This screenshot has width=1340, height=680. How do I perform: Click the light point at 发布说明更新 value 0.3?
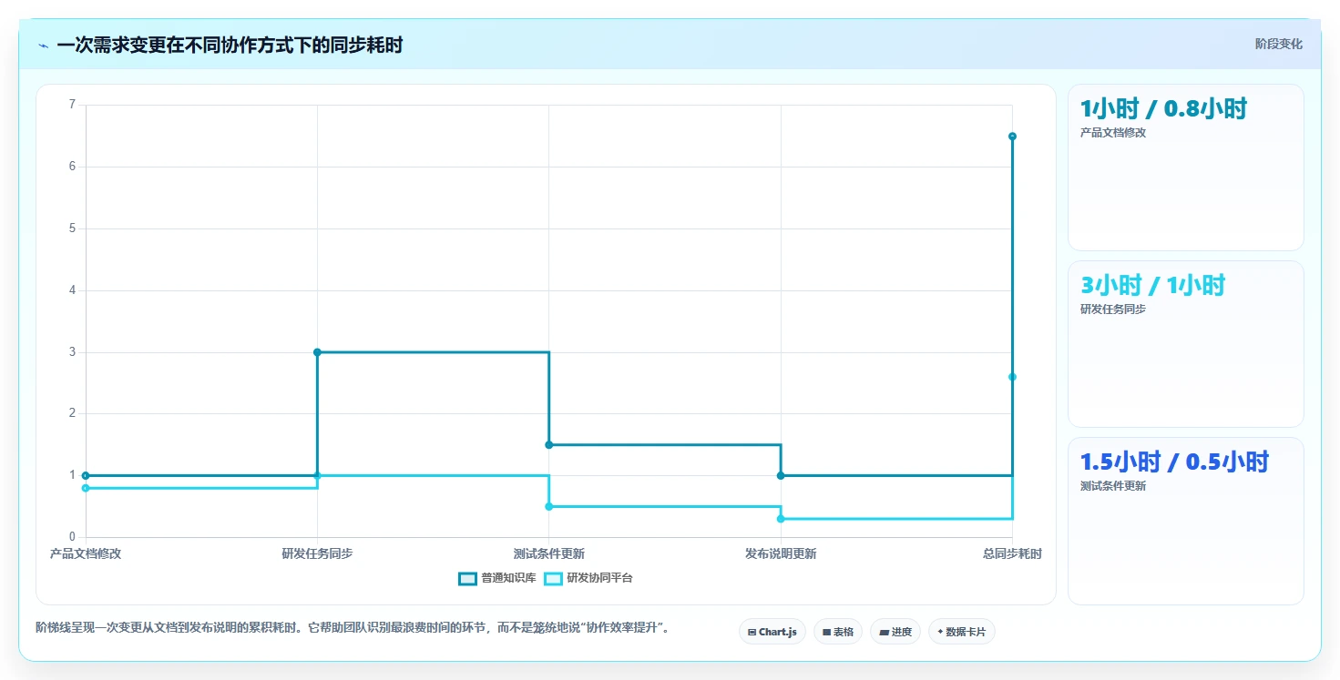click(x=781, y=519)
